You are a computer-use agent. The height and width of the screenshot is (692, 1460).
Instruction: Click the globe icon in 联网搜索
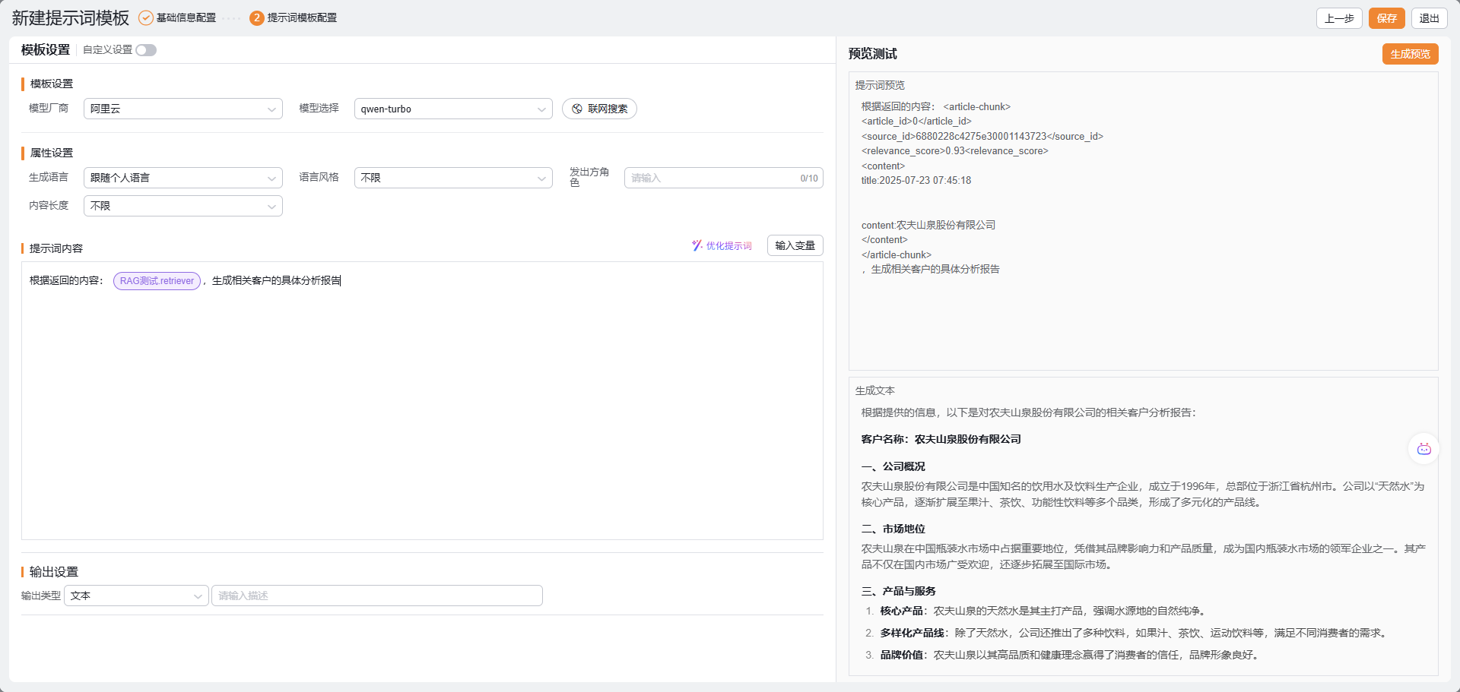[x=577, y=109]
